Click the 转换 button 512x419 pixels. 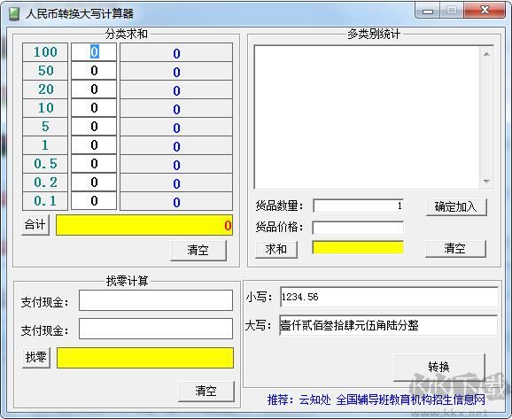coord(438,367)
